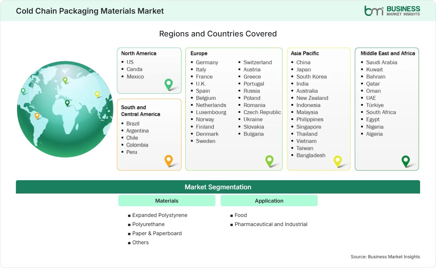Select Chile in the list

132,138
